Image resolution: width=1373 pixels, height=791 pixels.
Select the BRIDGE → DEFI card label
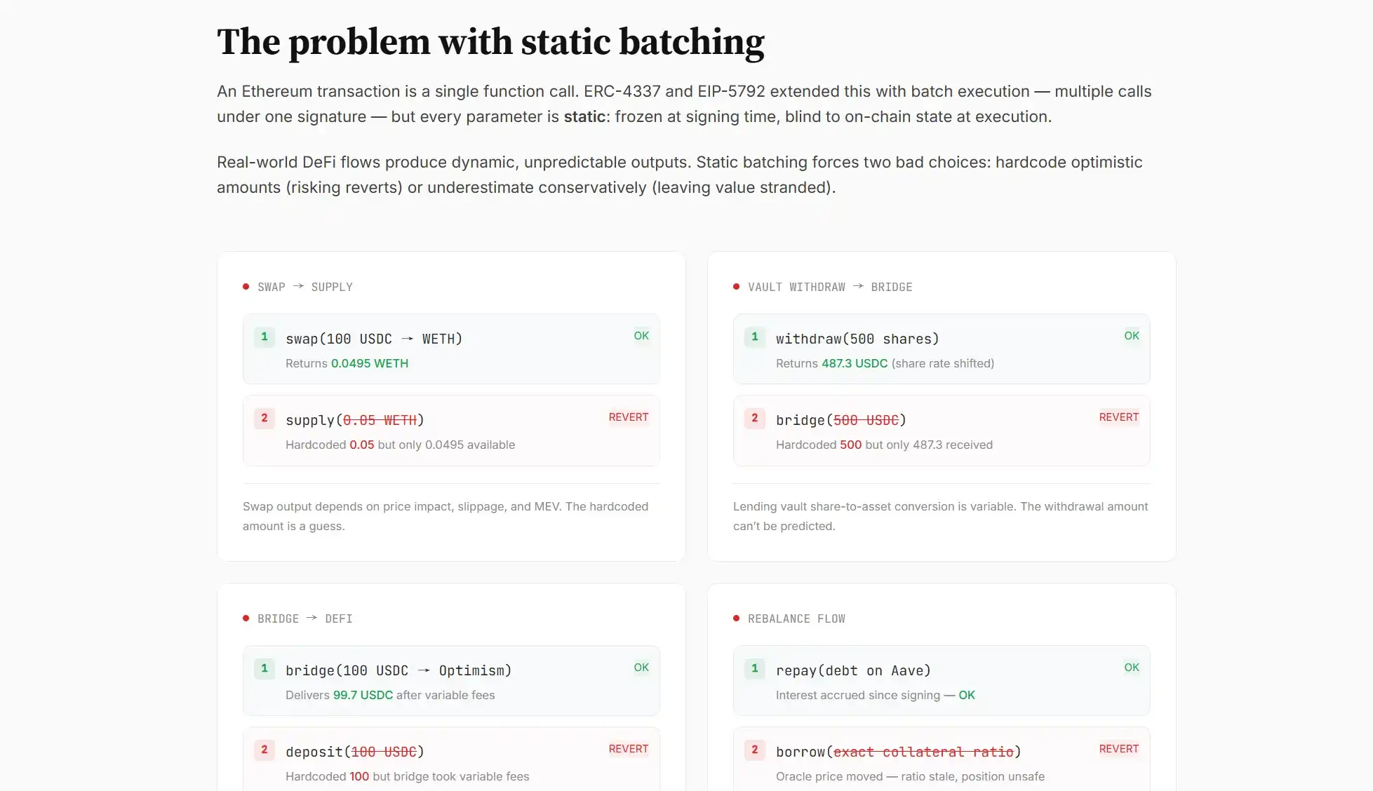pyautogui.click(x=304, y=619)
